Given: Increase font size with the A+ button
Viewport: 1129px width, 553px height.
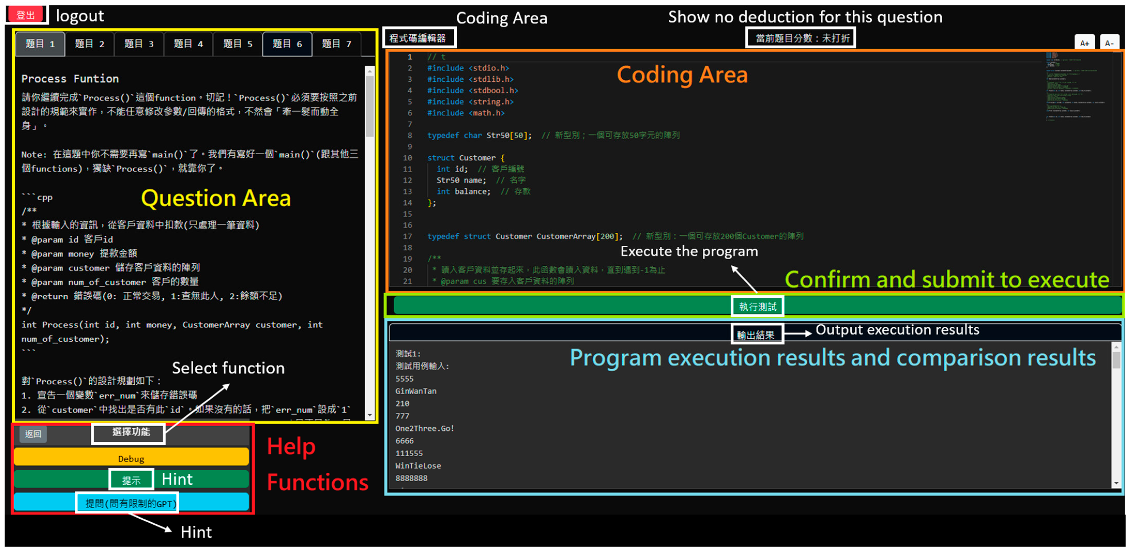Looking at the screenshot, I should coord(1084,43).
